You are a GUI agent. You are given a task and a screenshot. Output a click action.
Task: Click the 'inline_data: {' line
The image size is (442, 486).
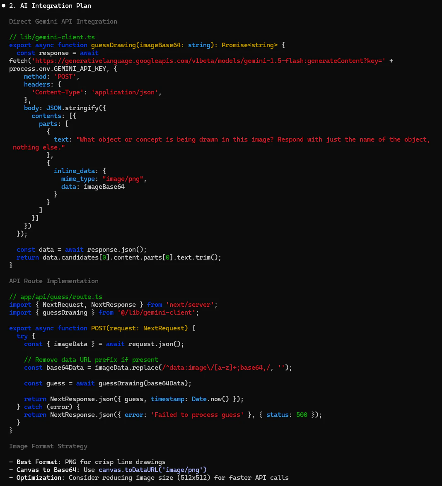point(80,171)
